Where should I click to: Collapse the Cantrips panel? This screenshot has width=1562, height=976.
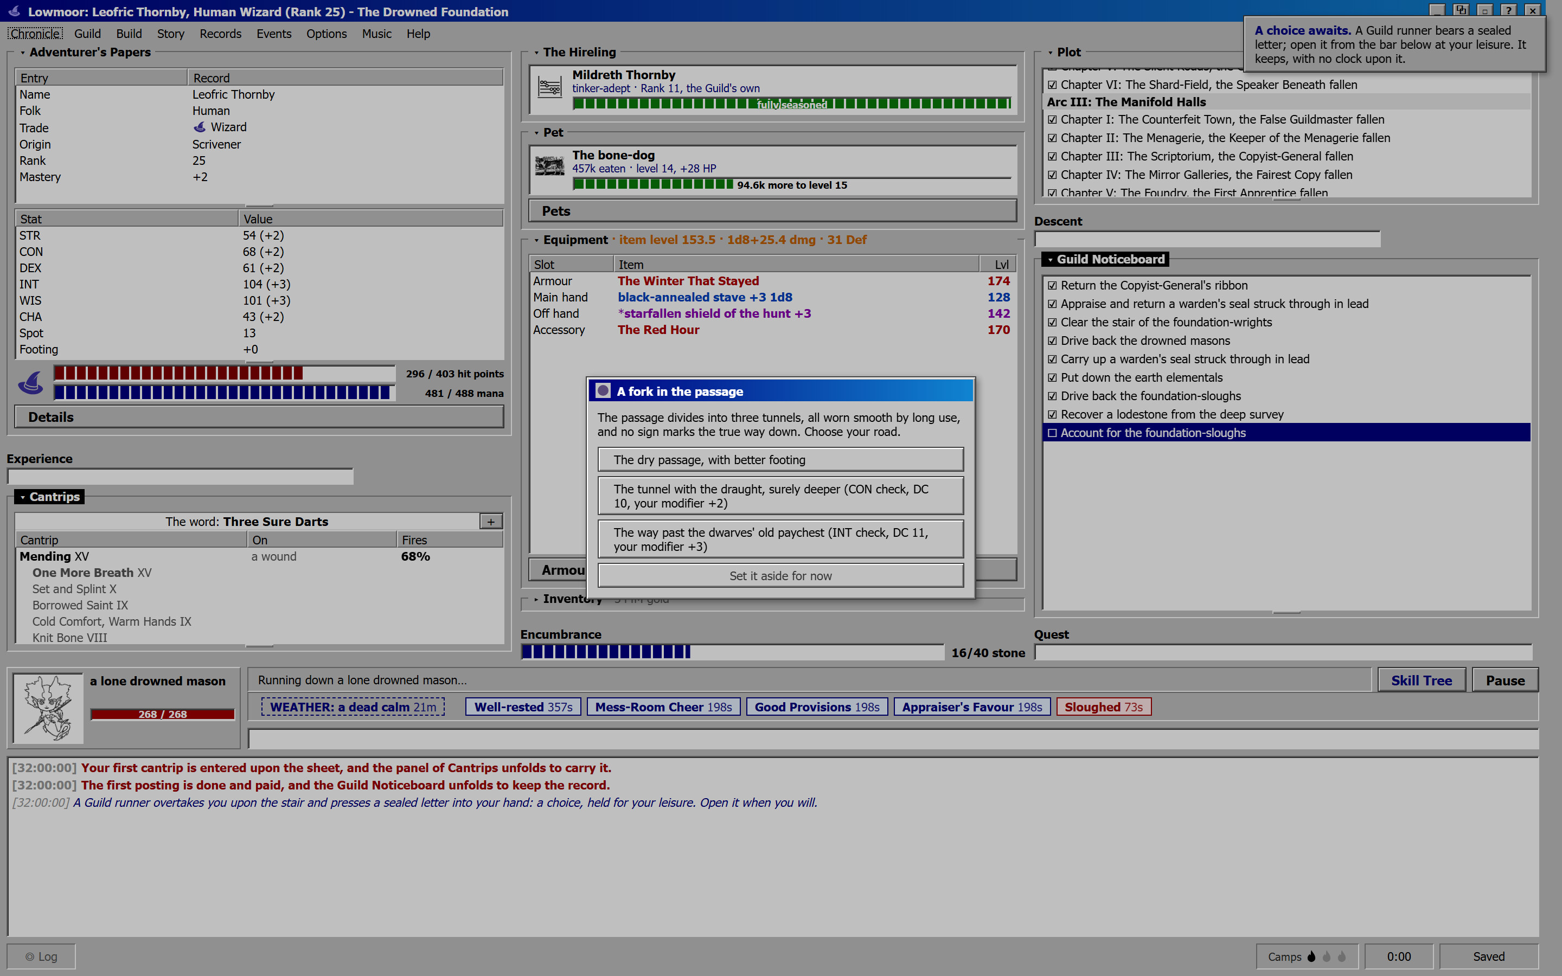pyautogui.click(x=23, y=497)
